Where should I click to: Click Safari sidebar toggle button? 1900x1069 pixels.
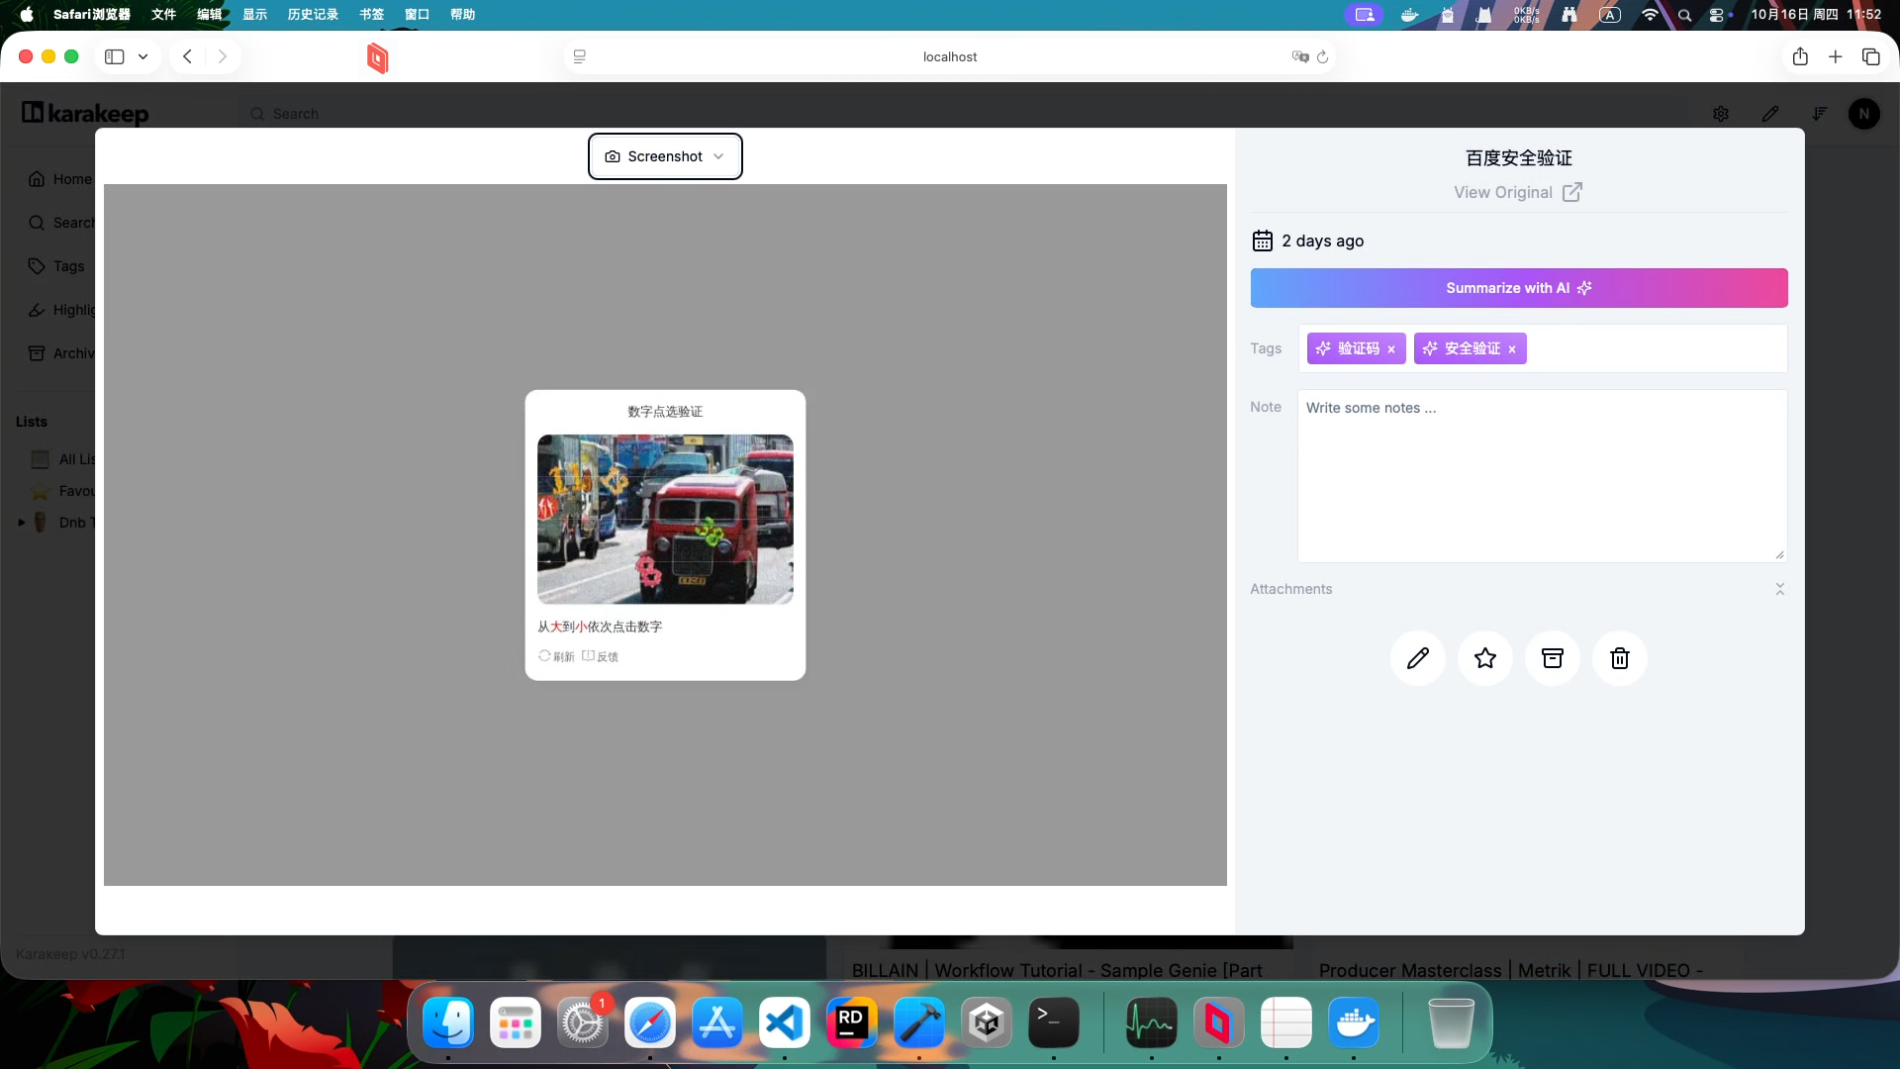point(115,56)
